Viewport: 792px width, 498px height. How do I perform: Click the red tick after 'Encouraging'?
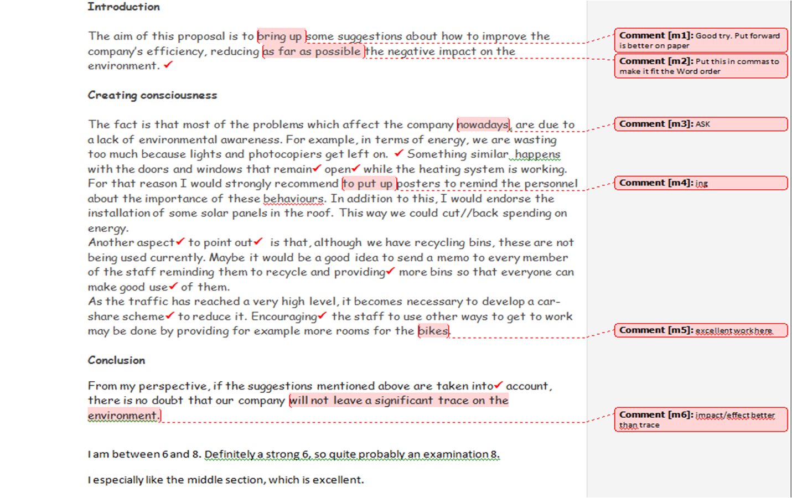pyautogui.click(x=322, y=315)
